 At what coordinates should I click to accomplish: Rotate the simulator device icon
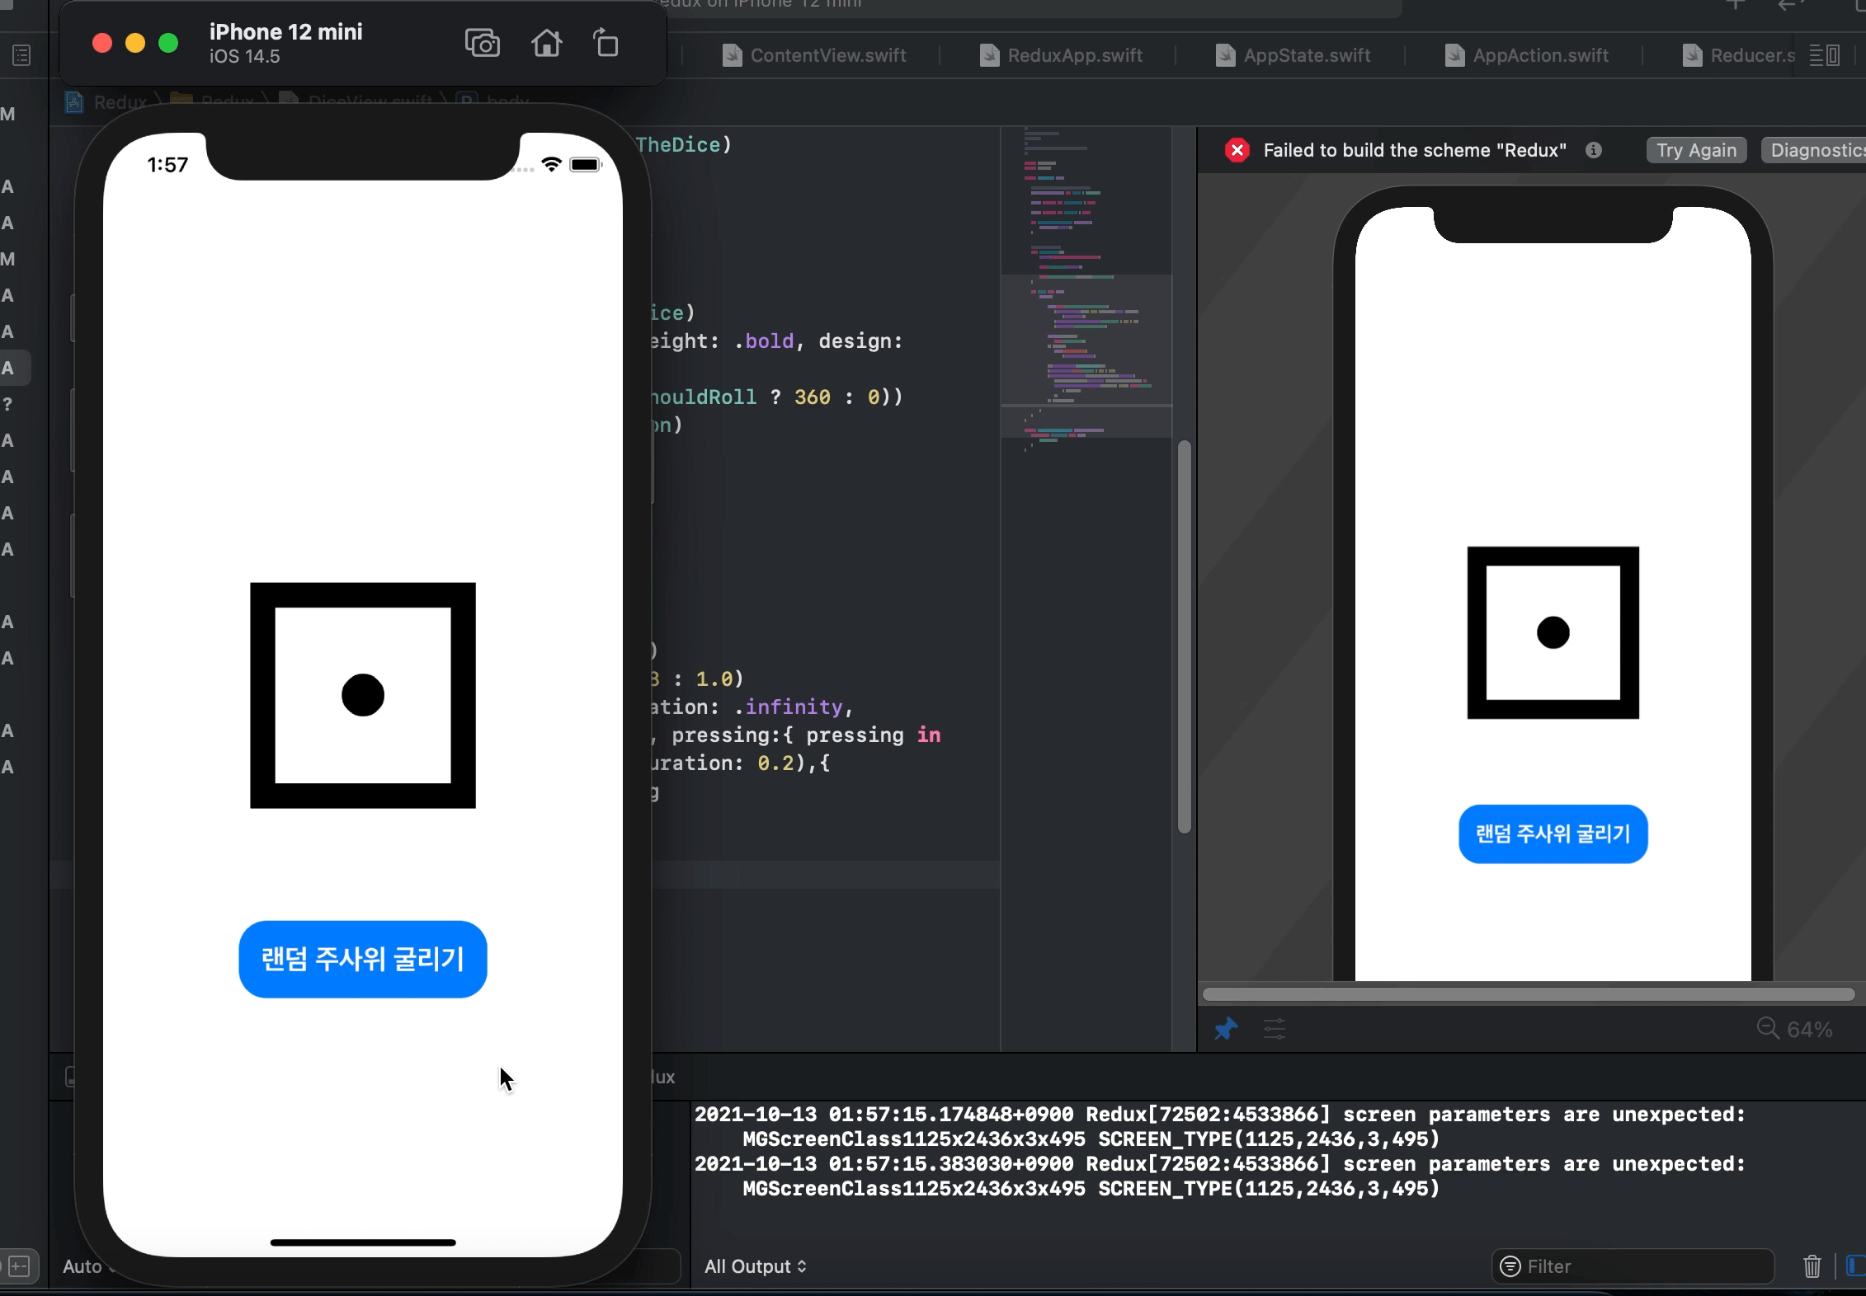(x=606, y=43)
